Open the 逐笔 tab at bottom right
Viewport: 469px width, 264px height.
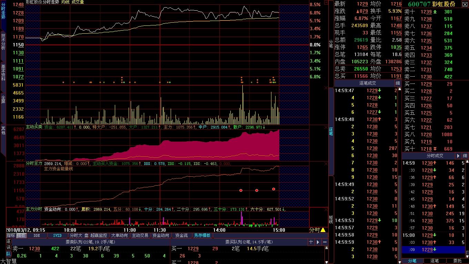click(x=435, y=261)
